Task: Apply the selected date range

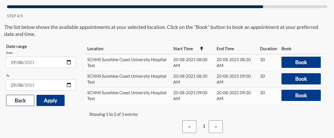Action: click(x=51, y=100)
